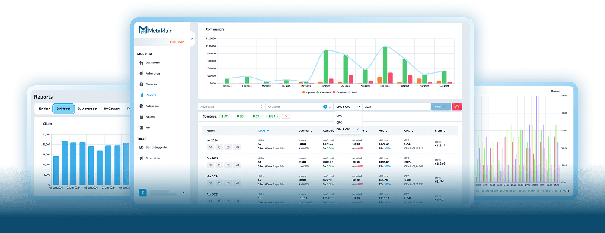Collapse the CPA & CPC dropdown
605x233 pixels.
(348, 106)
